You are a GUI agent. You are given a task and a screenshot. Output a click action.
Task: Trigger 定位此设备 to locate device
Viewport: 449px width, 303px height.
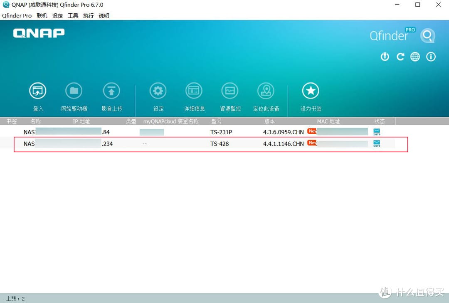pyautogui.click(x=266, y=91)
